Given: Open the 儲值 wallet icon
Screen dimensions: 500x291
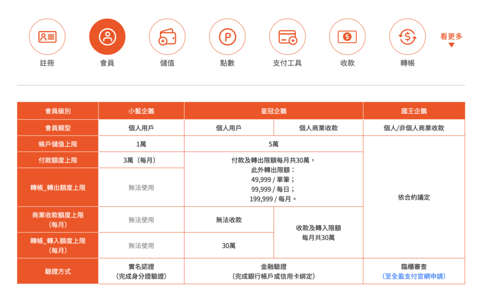Looking at the screenshot, I should click(x=167, y=37).
